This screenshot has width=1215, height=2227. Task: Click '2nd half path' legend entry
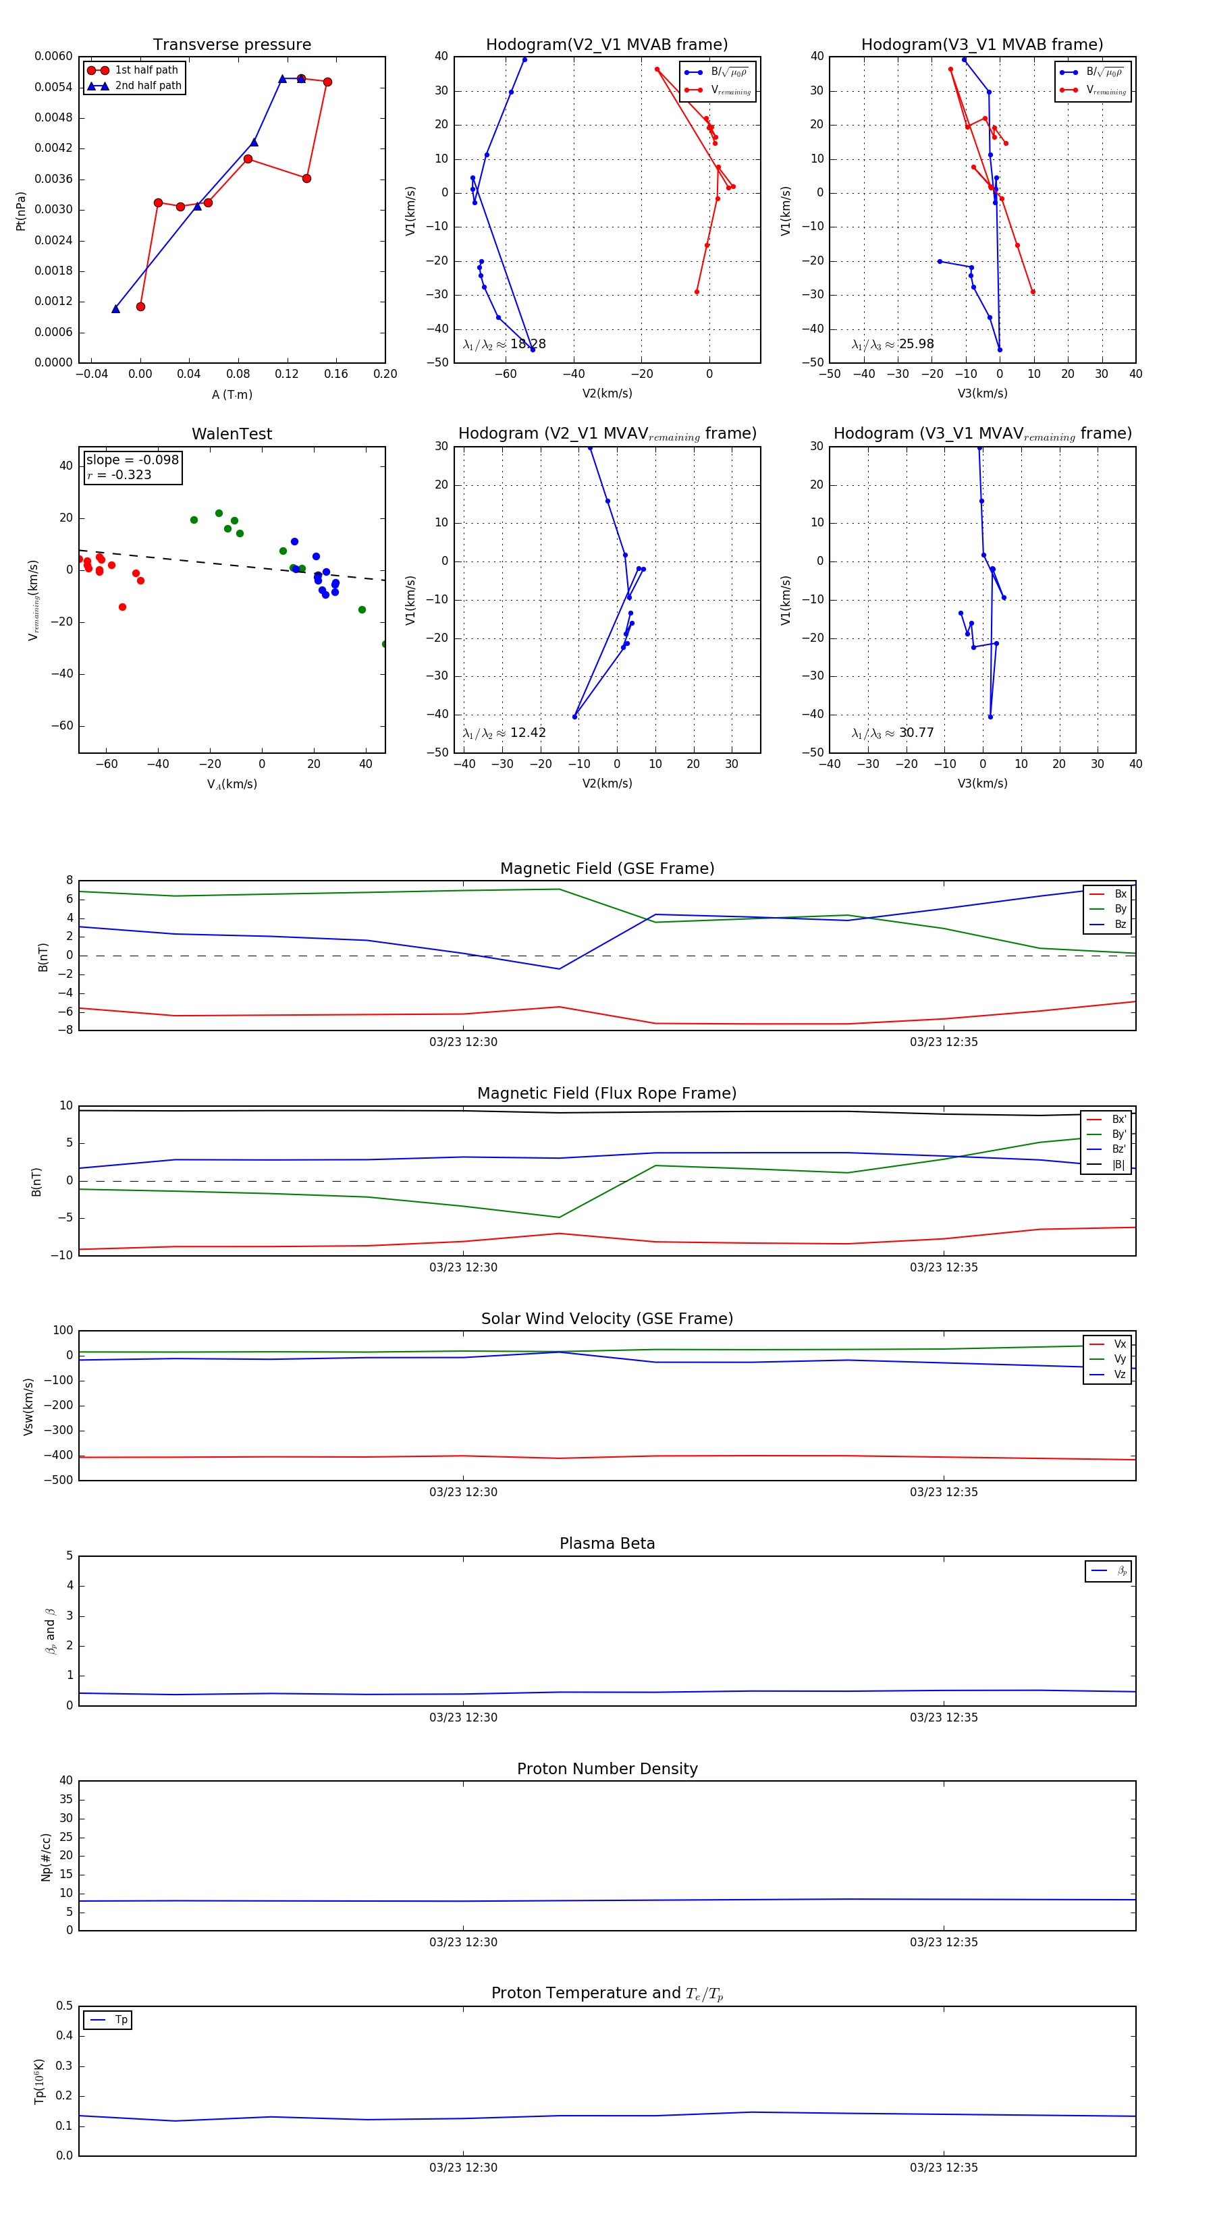pos(134,86)
